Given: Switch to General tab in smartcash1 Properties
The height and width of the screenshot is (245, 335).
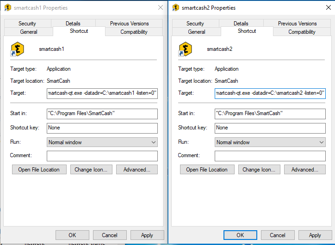Looking at the screenshot, I should [29, 32].
